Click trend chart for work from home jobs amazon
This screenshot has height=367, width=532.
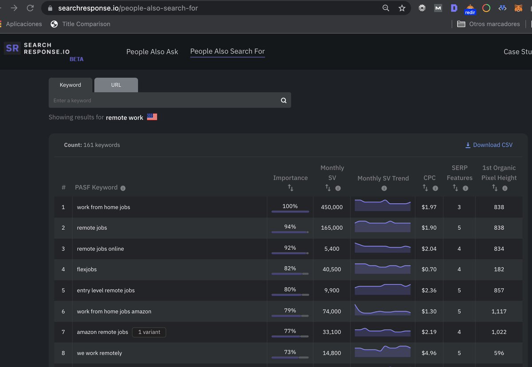click(383, 310)
